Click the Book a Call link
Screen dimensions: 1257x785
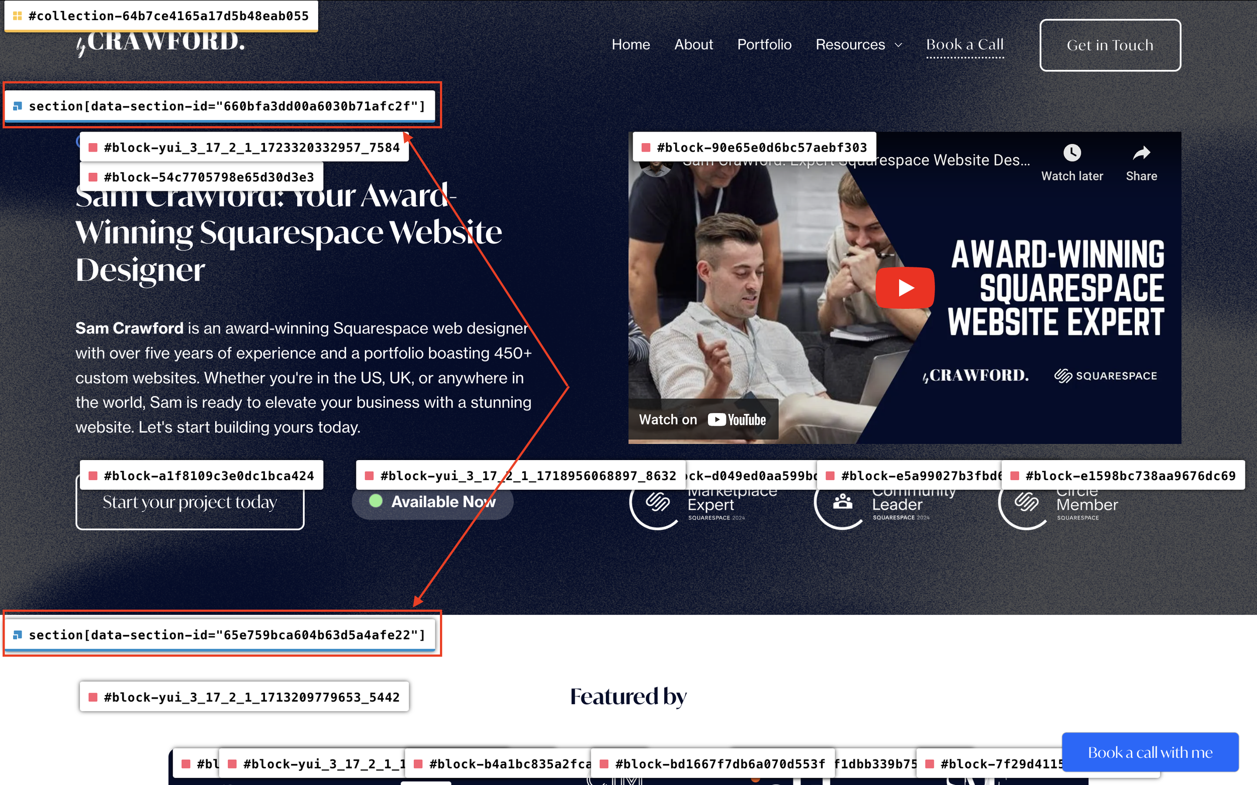point(964,45)
